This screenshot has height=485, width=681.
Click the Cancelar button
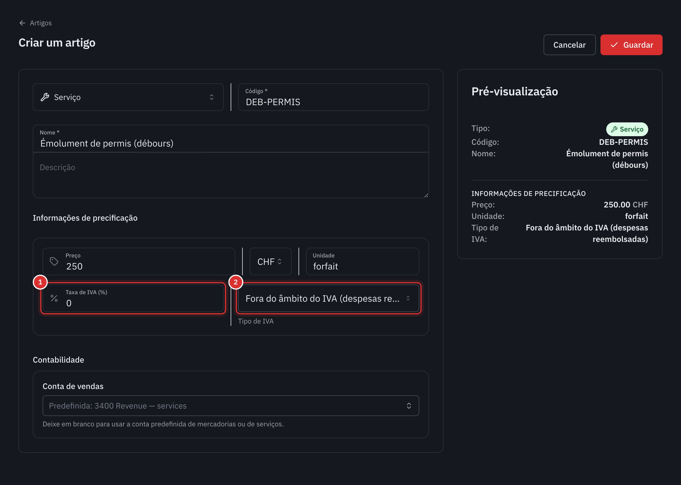click(x=569, y=45)
